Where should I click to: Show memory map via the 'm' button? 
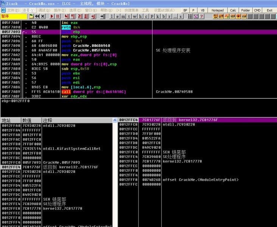pos(123,16)
